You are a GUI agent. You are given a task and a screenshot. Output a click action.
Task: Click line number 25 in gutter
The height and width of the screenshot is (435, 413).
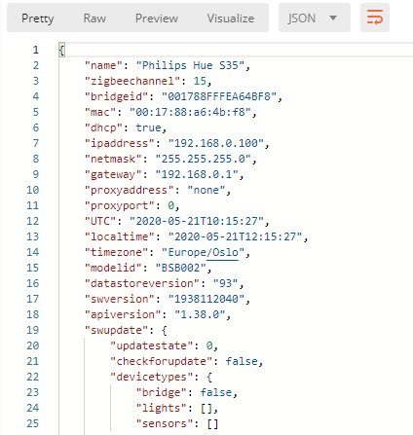[32, 423]
